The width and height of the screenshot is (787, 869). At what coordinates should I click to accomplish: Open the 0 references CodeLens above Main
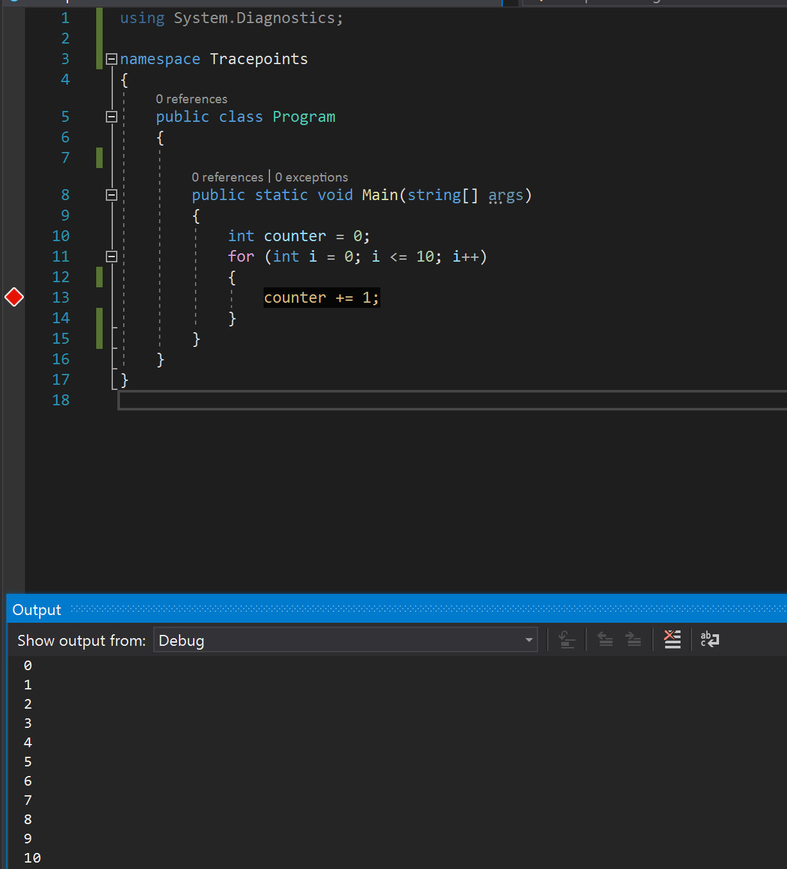pyautogui.click(x=228, y=176)
